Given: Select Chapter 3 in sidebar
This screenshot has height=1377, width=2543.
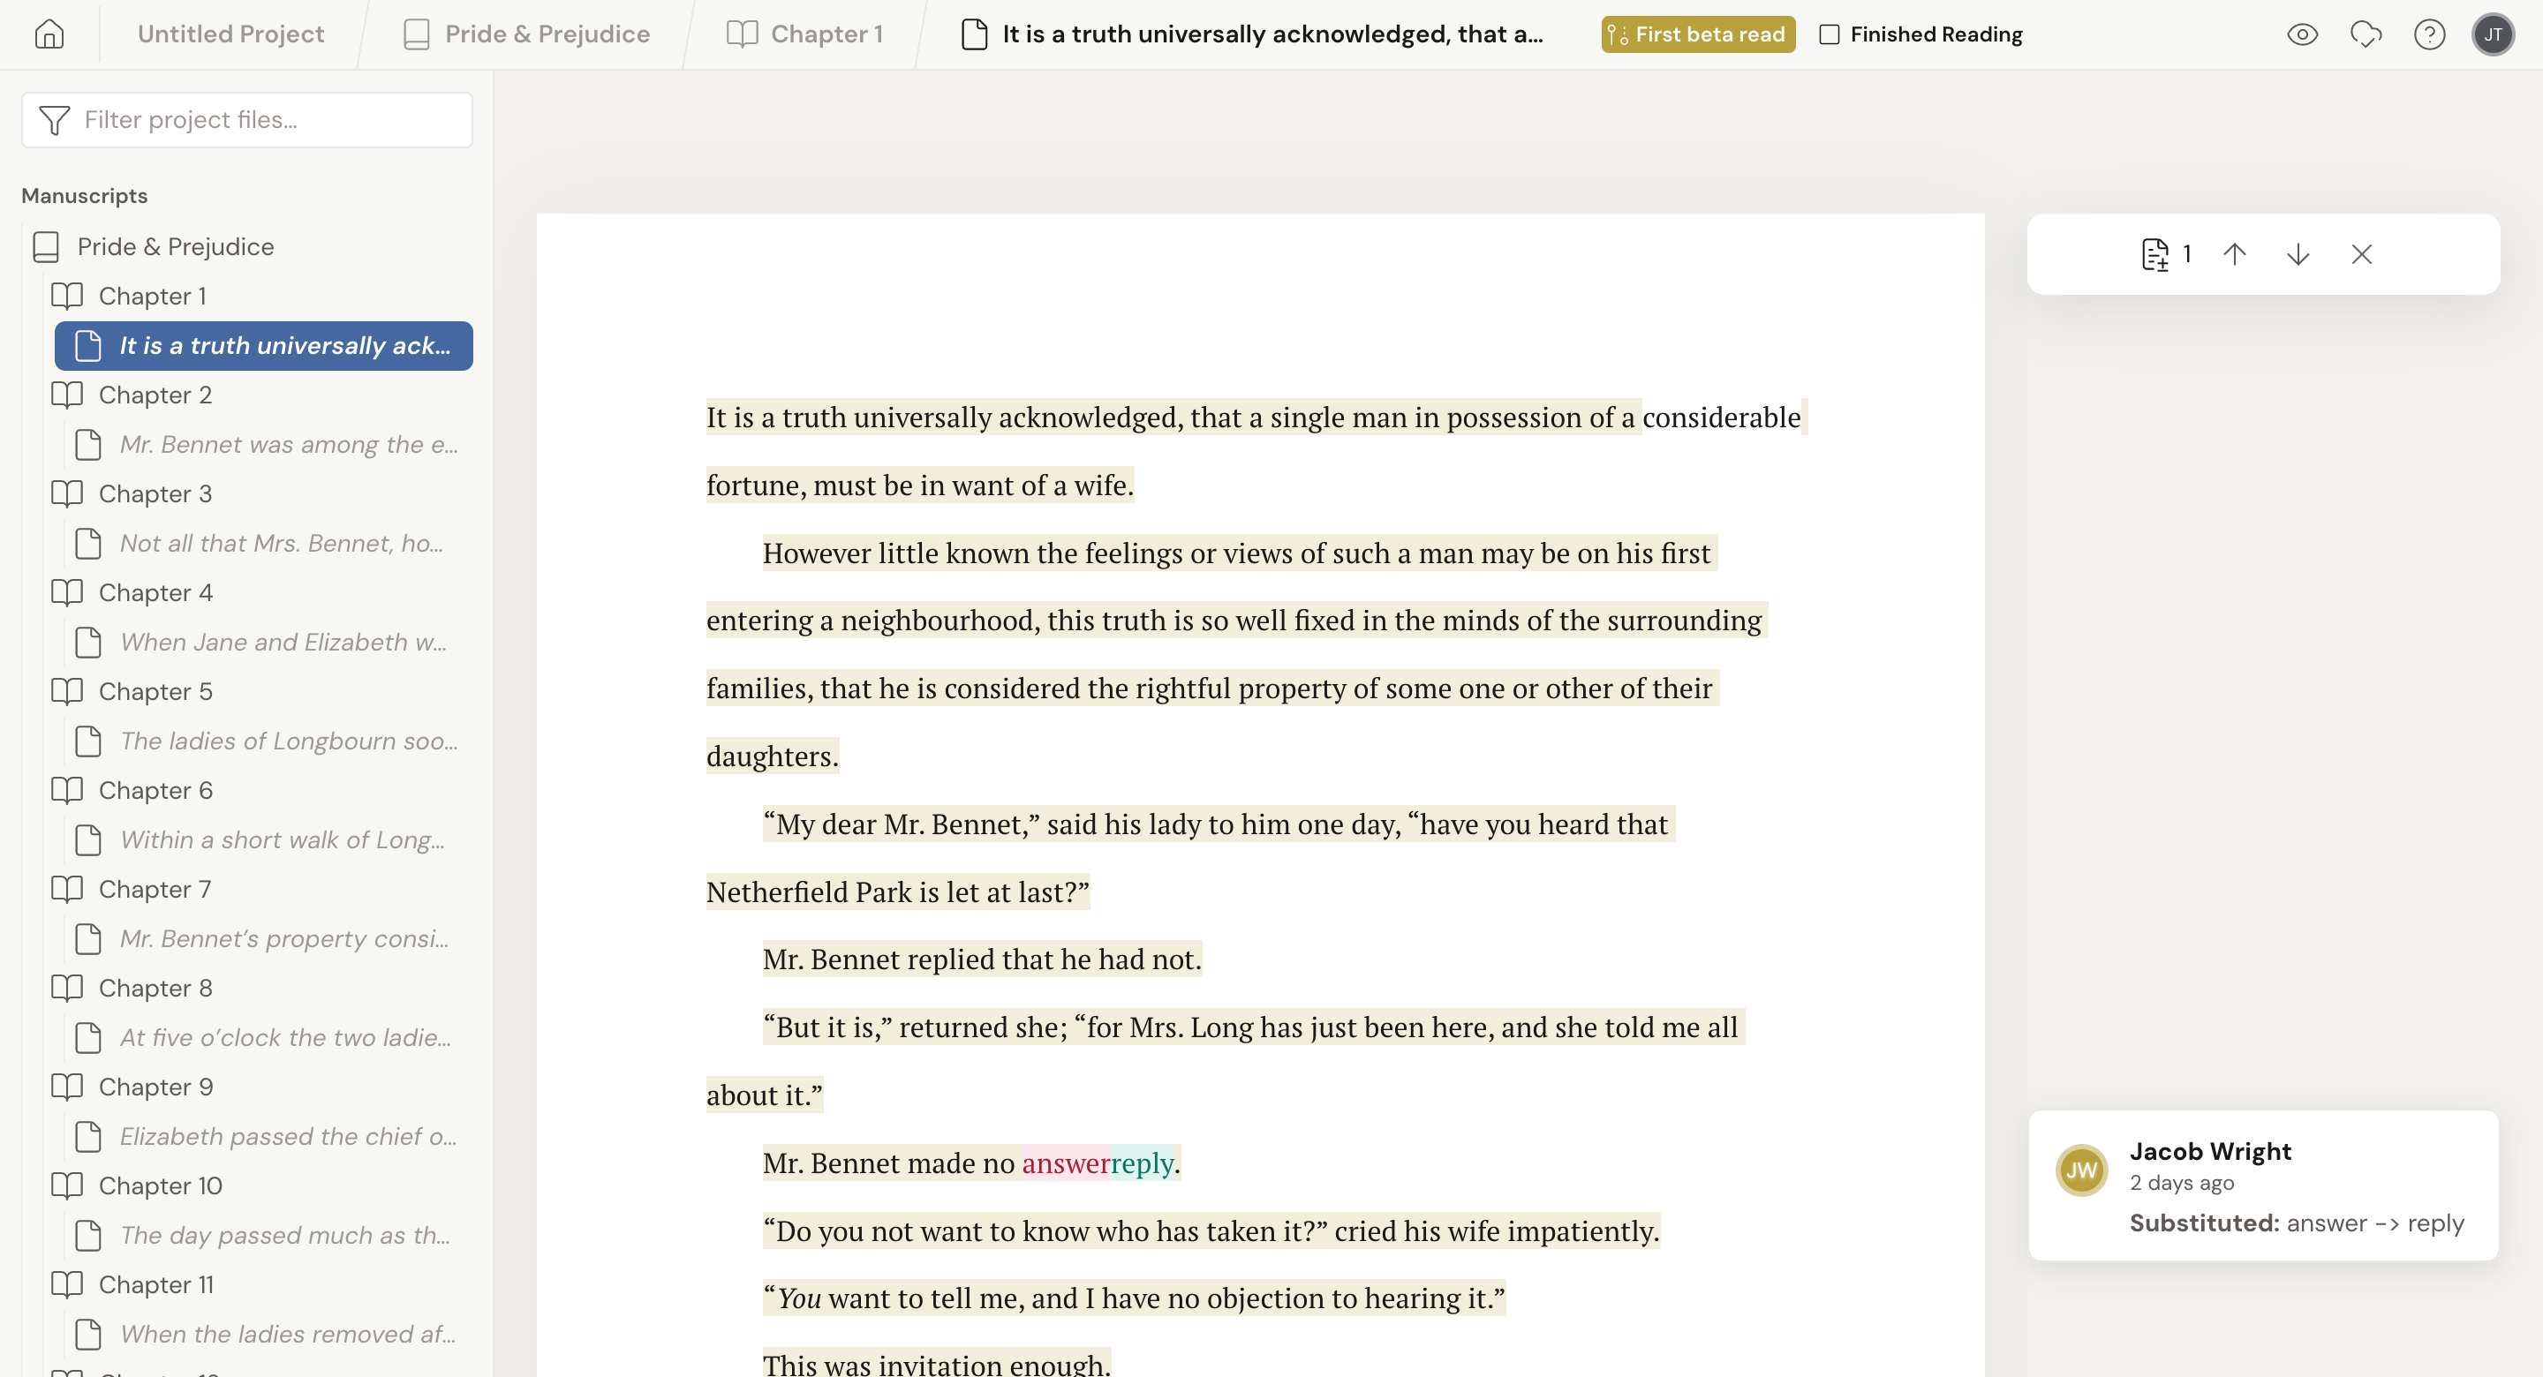Looking at the screenshot, I should tap(155, 493).
